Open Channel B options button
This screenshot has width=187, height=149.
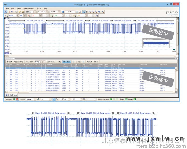(x=29, y=16)
